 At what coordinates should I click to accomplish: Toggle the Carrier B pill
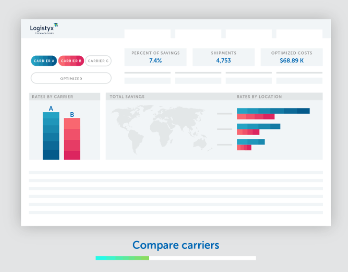(71, 61)
